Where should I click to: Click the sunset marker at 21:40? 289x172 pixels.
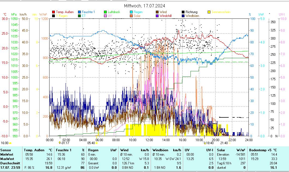click(x=229, y=143)
